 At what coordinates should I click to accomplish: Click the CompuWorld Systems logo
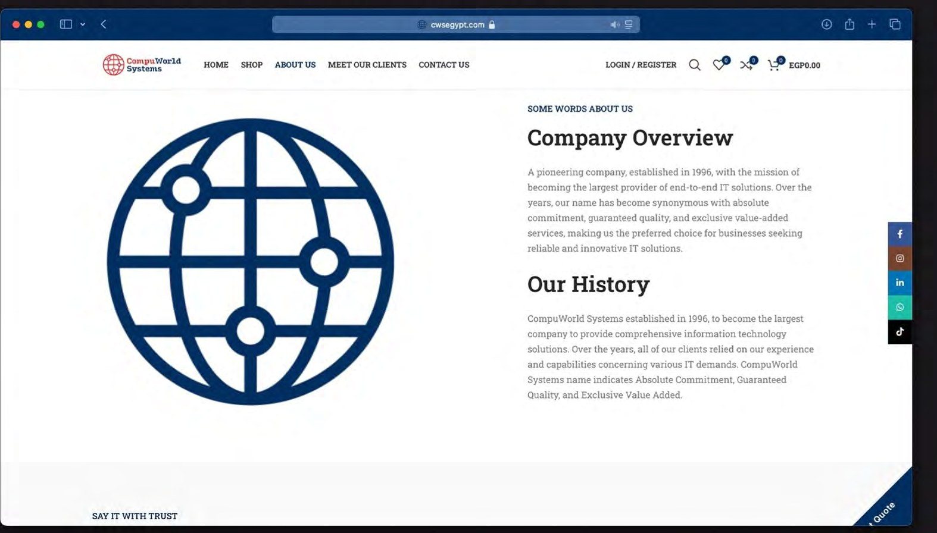click(142, 65)
